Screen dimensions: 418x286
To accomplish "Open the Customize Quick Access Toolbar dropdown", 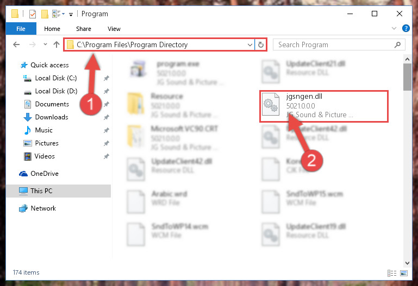I will pos(71,14).
